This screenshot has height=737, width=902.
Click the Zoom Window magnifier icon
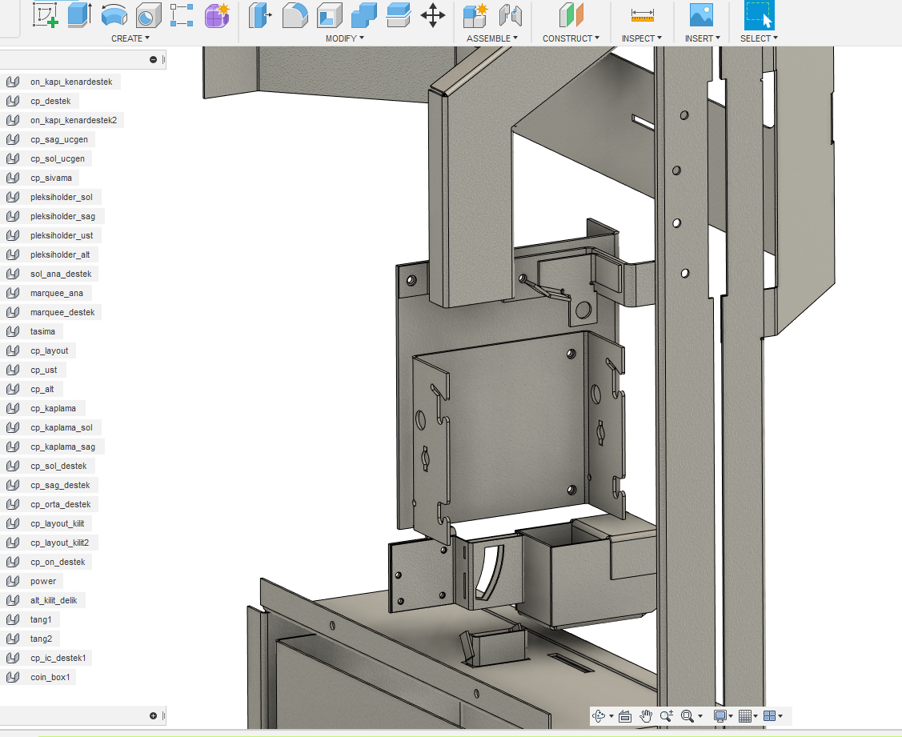click(x=687, y=715)
